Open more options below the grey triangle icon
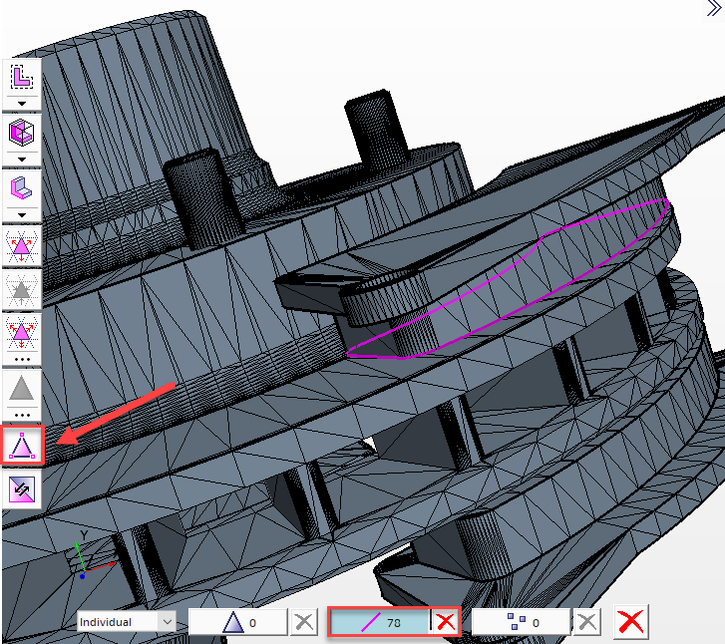This screenshot has width=725, height=644. (x=22, y=415)
